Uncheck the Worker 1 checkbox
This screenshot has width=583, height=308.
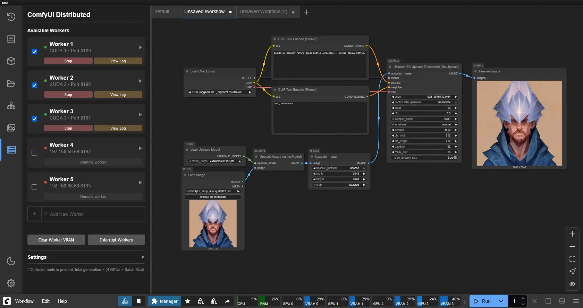click(x=34, y=52)
